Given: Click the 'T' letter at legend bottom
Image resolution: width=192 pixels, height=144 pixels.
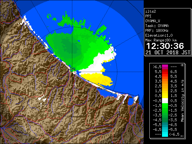Looking at the screenshot, I should pyautogui.click(x=182, y=136).
